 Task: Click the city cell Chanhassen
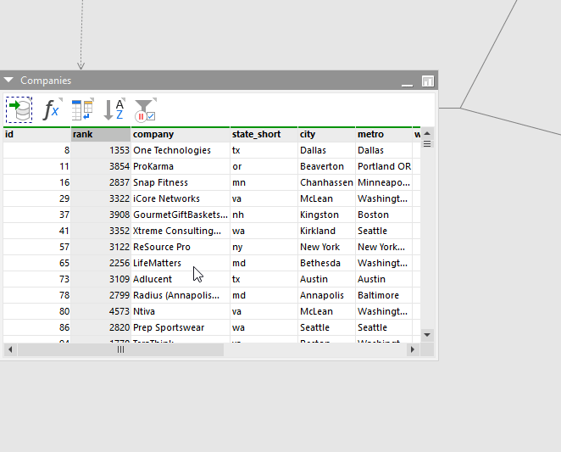click(326, 182)
